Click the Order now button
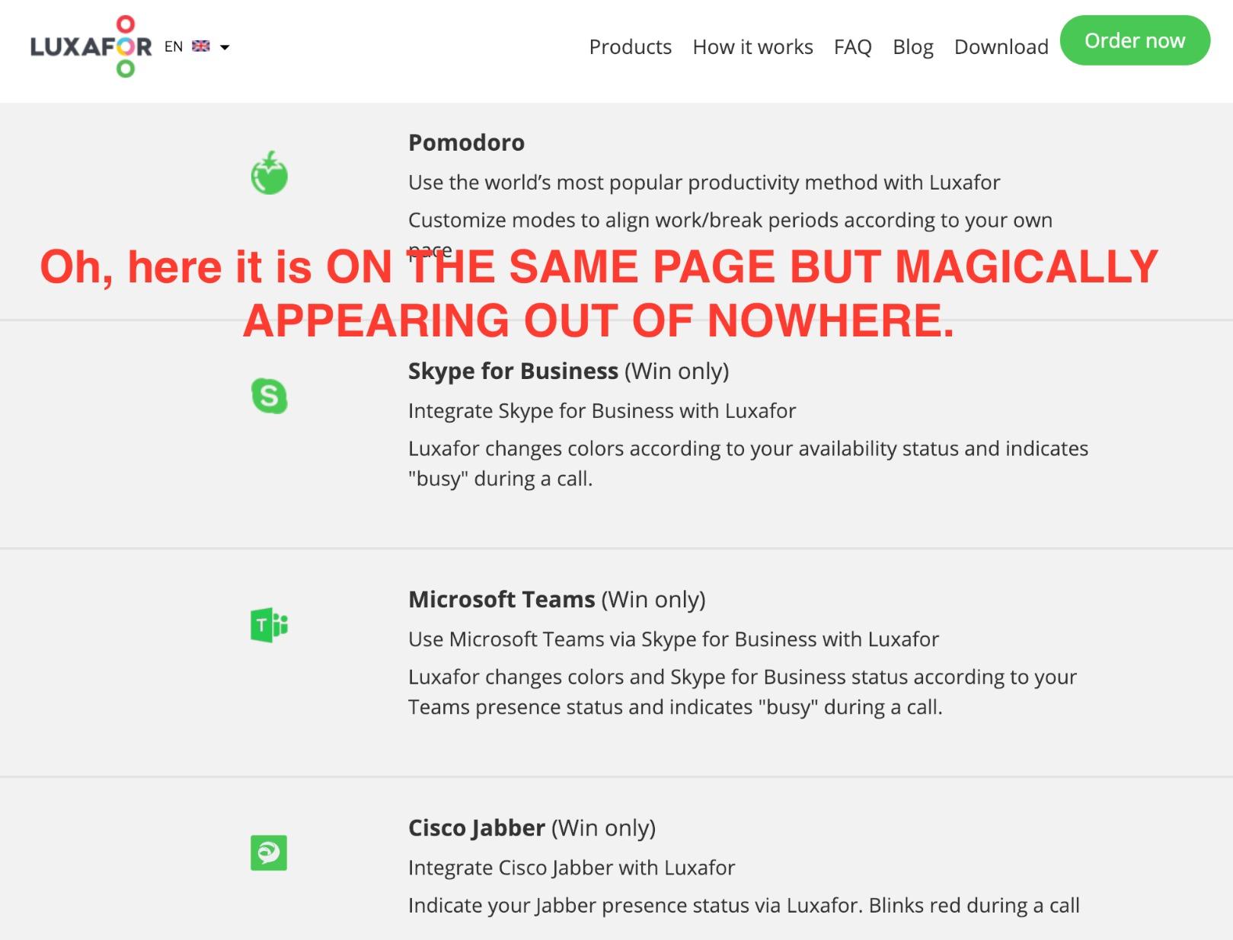 (x=1135, y=40)
